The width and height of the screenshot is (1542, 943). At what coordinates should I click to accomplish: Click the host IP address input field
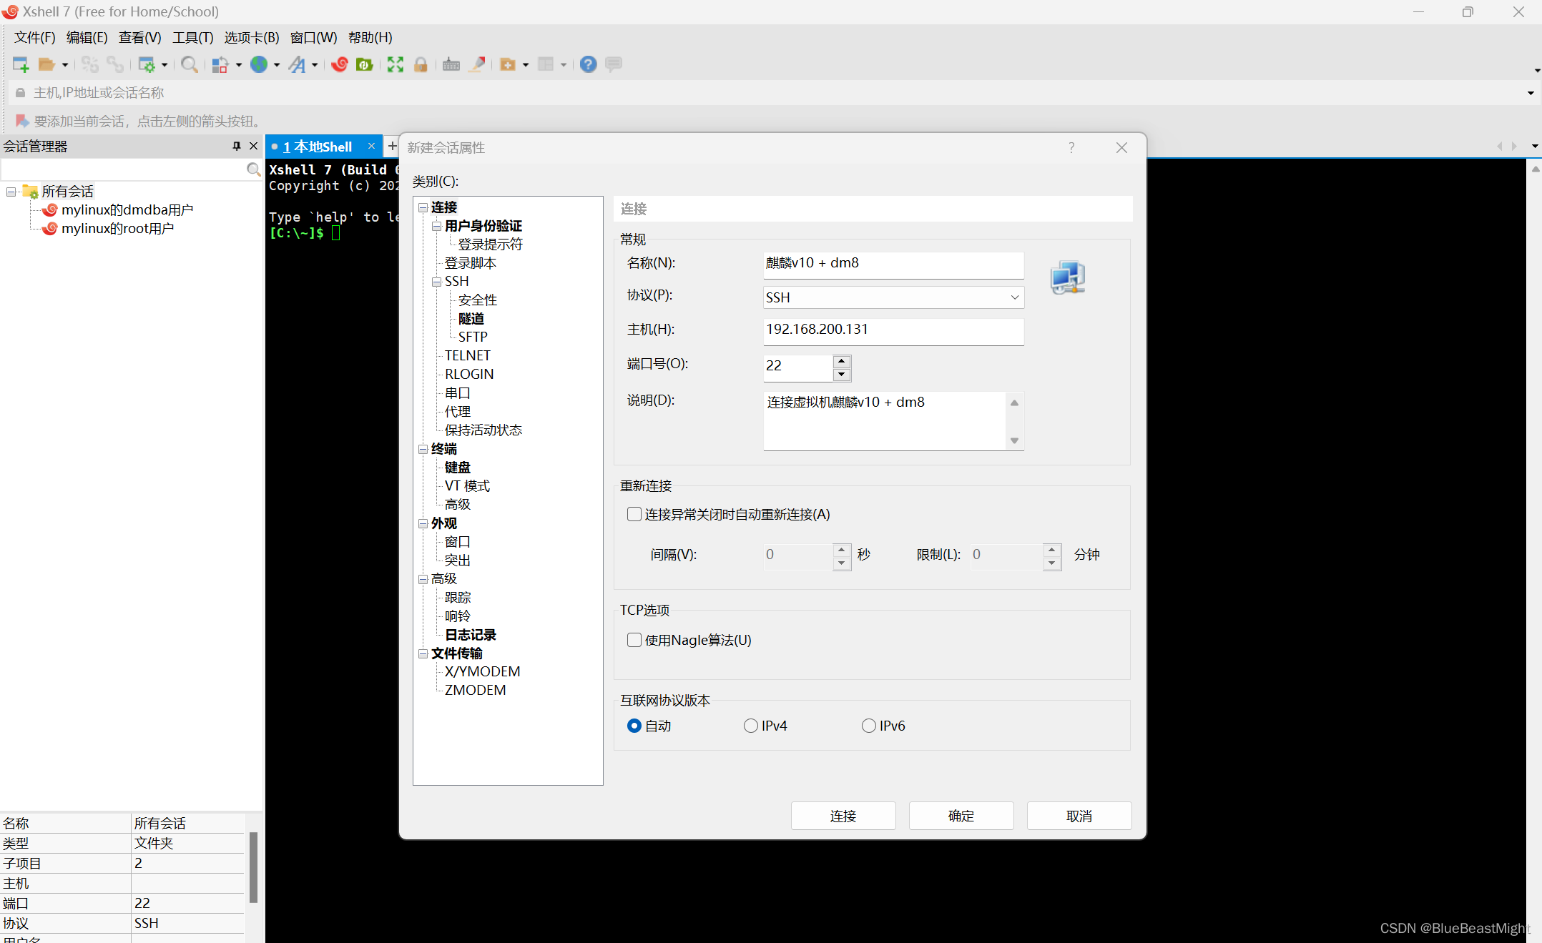(x=893, y=330)
